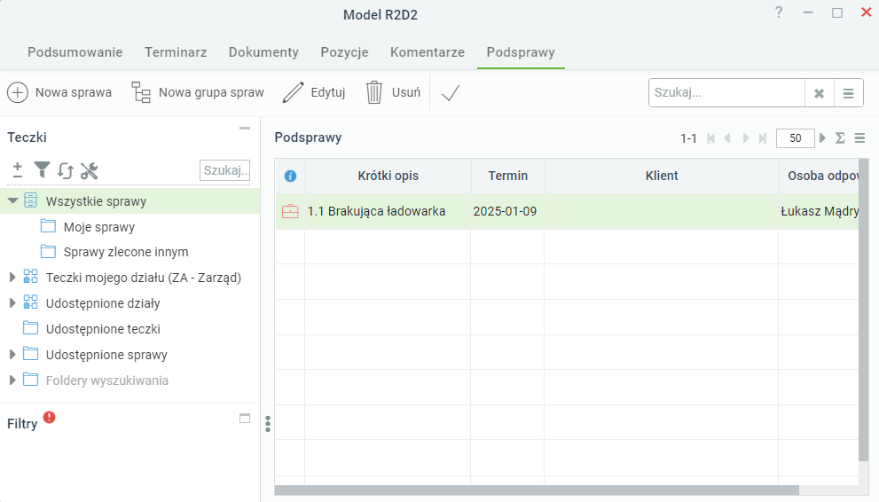This screenshot has width=879, height=502.
Task: Click the Osoba odpowiedzialna column header
Action: pyautogui.click(x=819, y=176)
